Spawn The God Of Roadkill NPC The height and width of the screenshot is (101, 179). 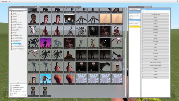pos(117,55)
